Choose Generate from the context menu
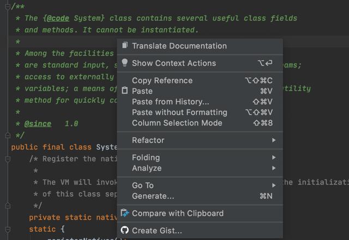 [153, 196]
